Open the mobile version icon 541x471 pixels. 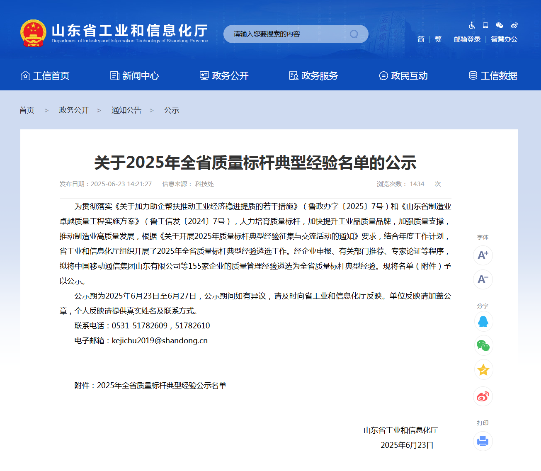pyautogui.click(x=485, y=25)
